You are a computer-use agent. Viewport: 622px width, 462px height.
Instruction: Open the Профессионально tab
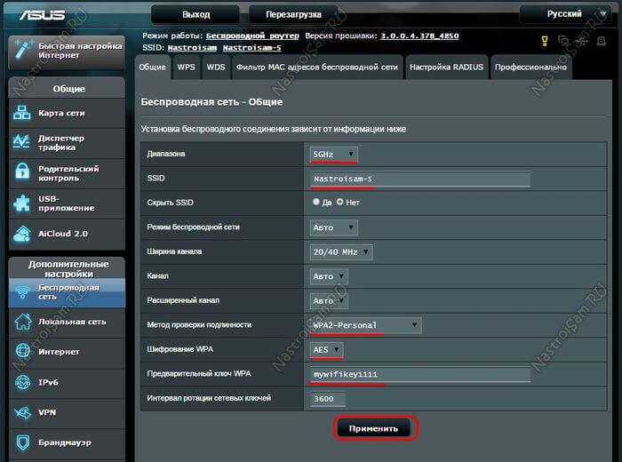[x=530, y=67]
